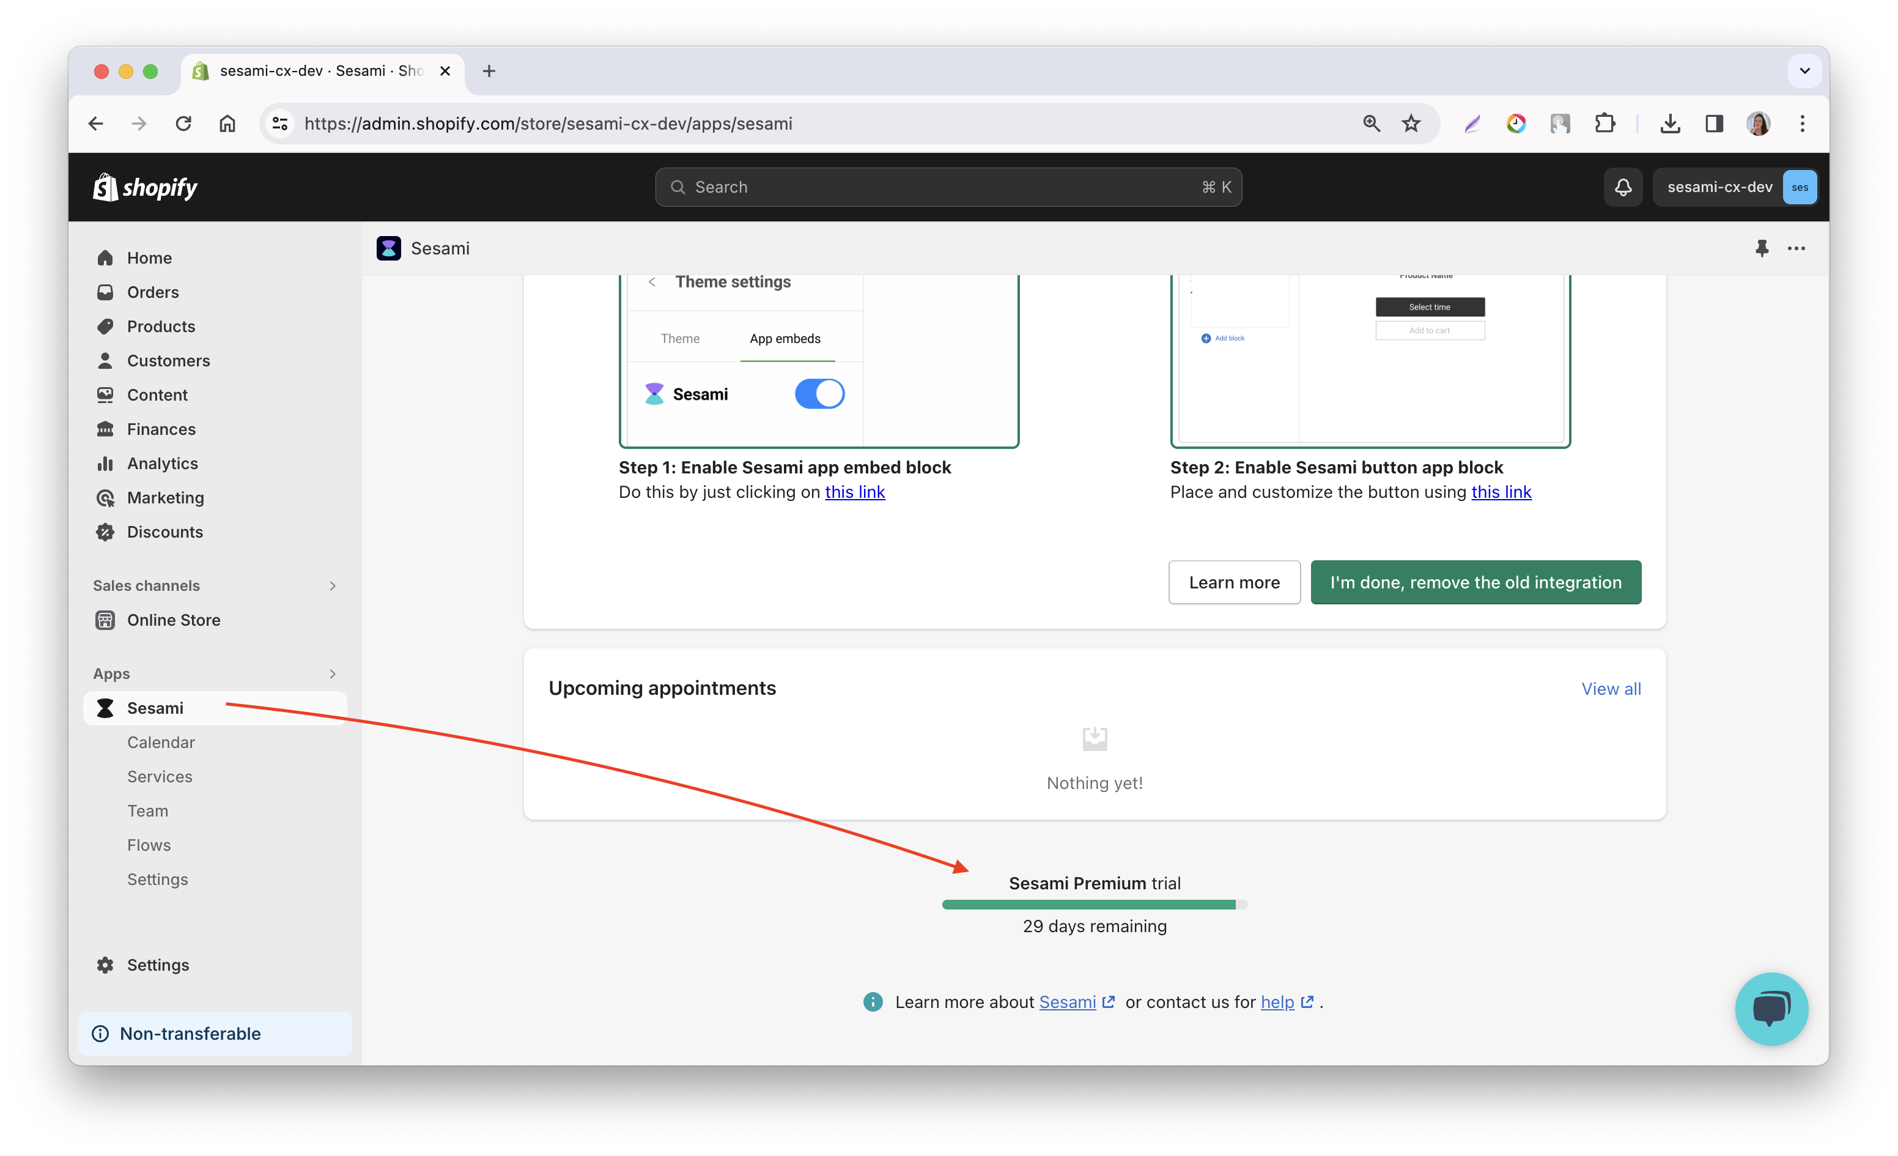Focus the Shopify Search field

pyautogui.click(x=948, y=187)
